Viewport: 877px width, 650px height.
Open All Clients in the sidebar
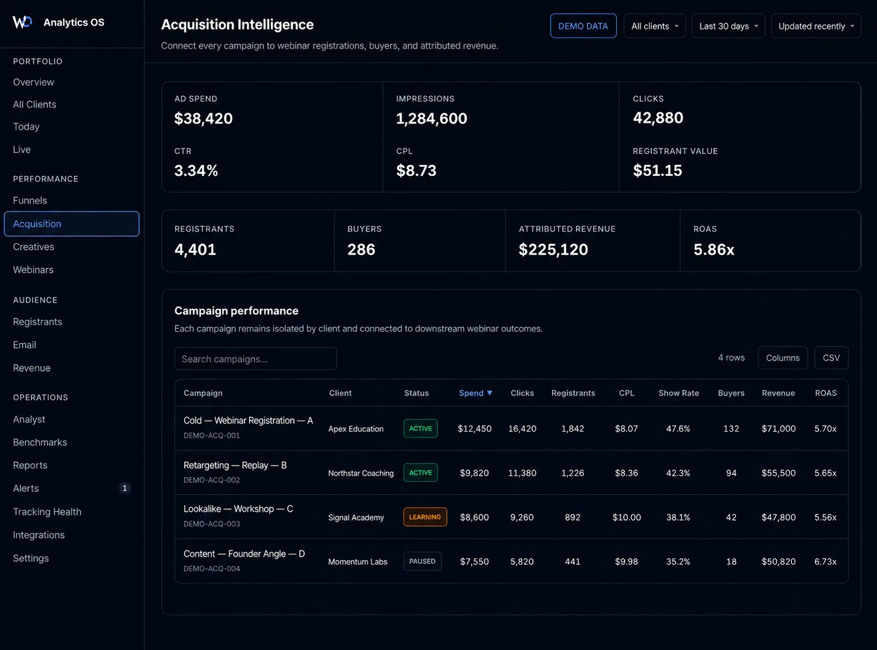(34, 104)
